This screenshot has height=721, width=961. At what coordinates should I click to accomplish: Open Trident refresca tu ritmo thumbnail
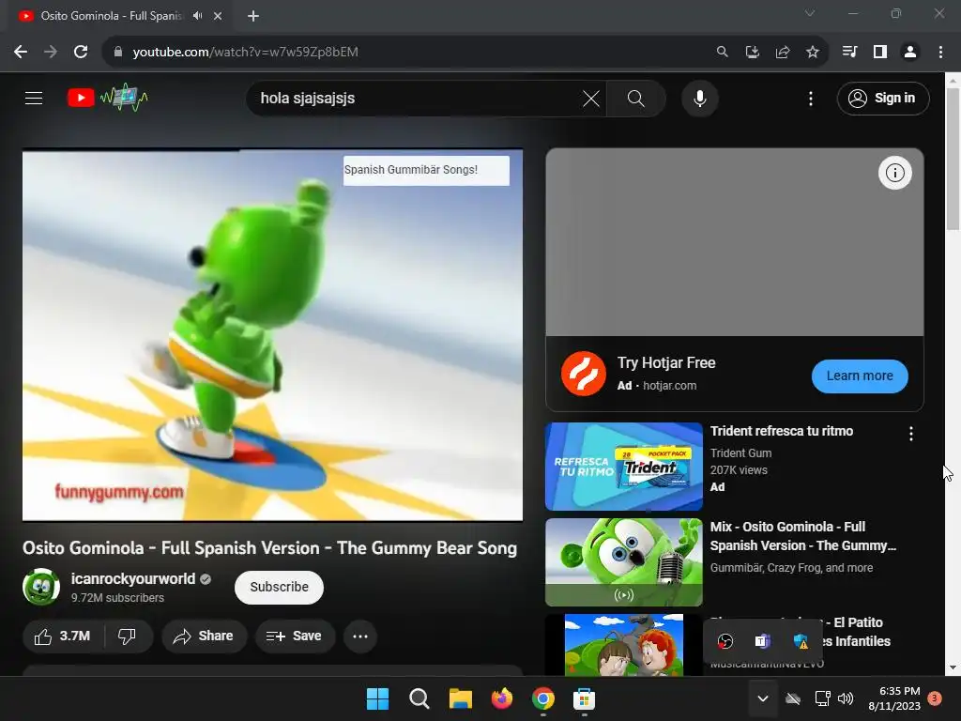coord(624,467)
